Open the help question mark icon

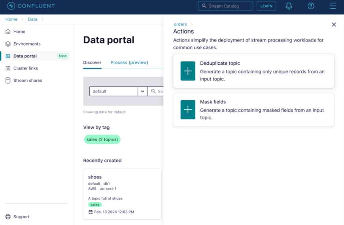pos(311,6)
